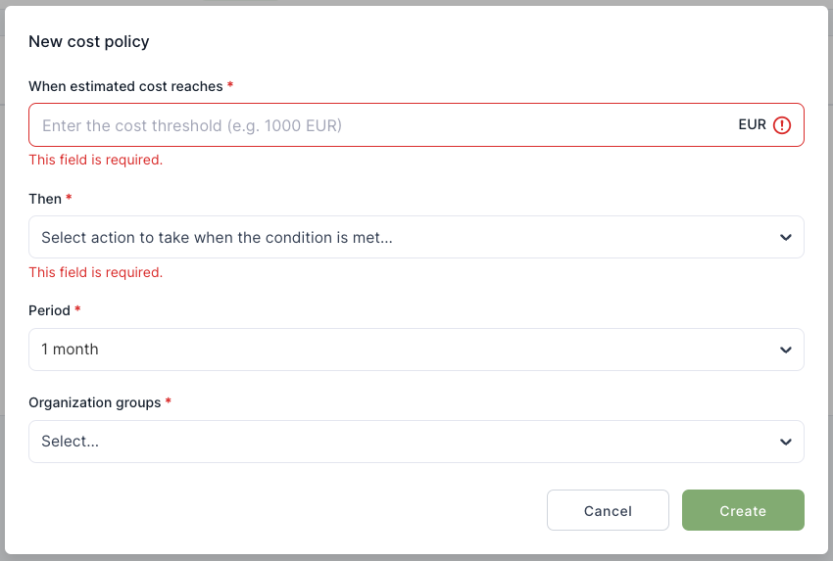Click the 'Then' field label

click(x=45, y=199)
